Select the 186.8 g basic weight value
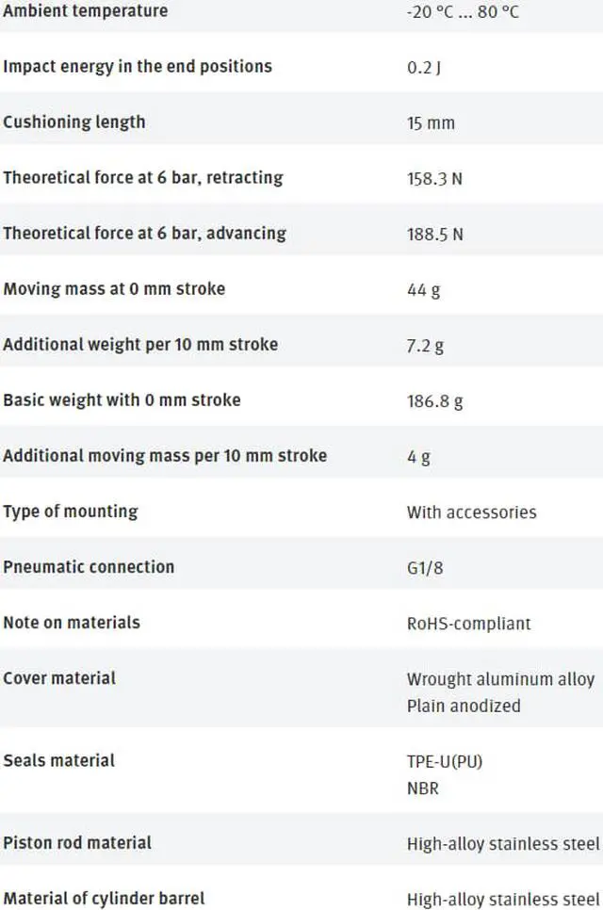The image size is (603, 910). pos(434,401)
